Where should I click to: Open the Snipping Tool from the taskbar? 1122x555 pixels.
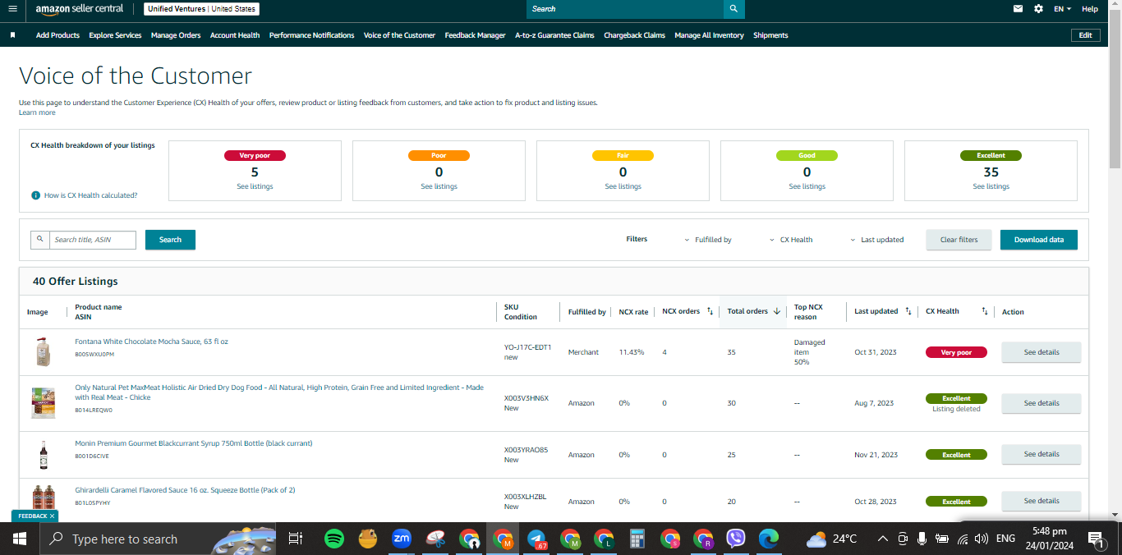pos(435,539)
